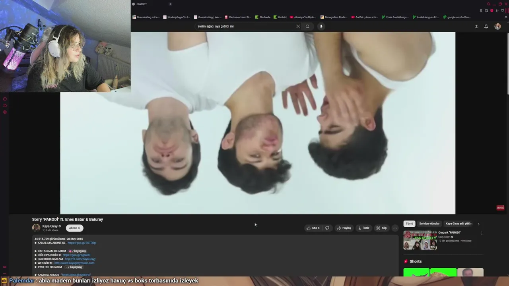Open the Otopark PARODİ video thumbnail
The image size is (509, 286).
click(x=420, y=240)
